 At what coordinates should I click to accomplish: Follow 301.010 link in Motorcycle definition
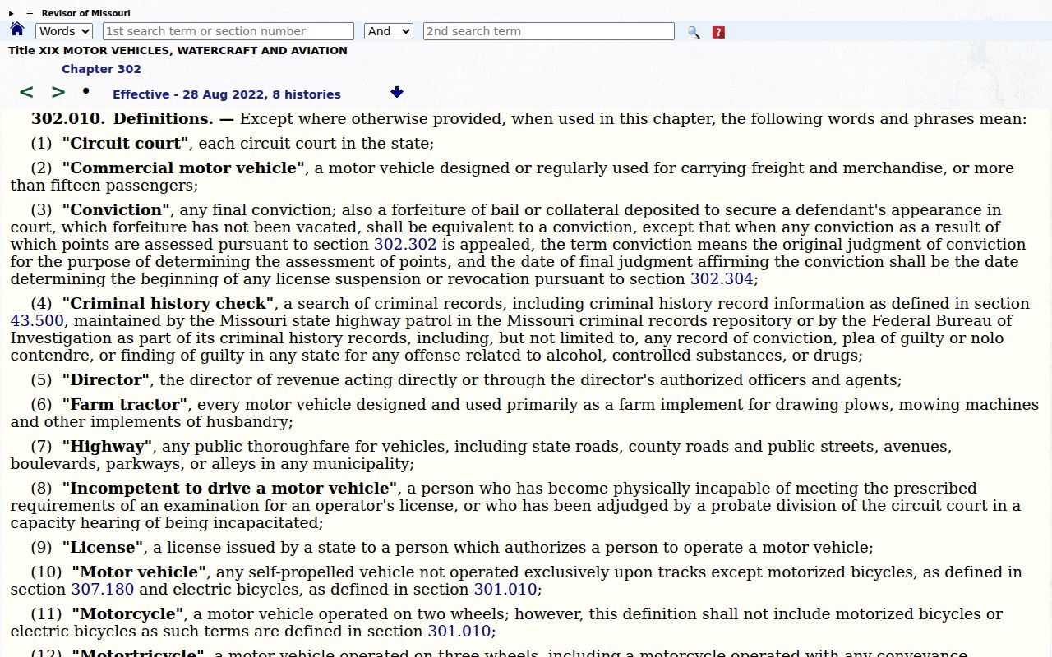(459, 631)
